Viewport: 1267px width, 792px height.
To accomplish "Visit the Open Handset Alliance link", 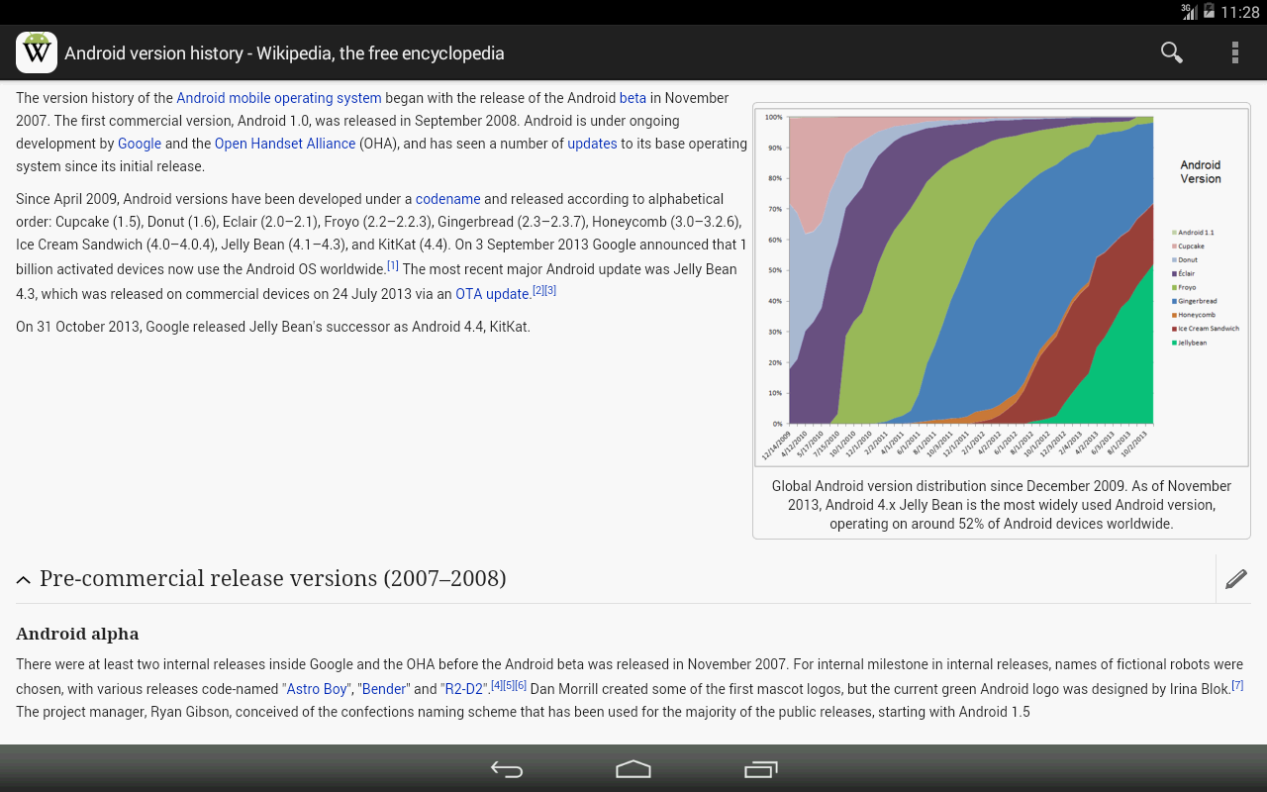I will (x=284, y=144).
